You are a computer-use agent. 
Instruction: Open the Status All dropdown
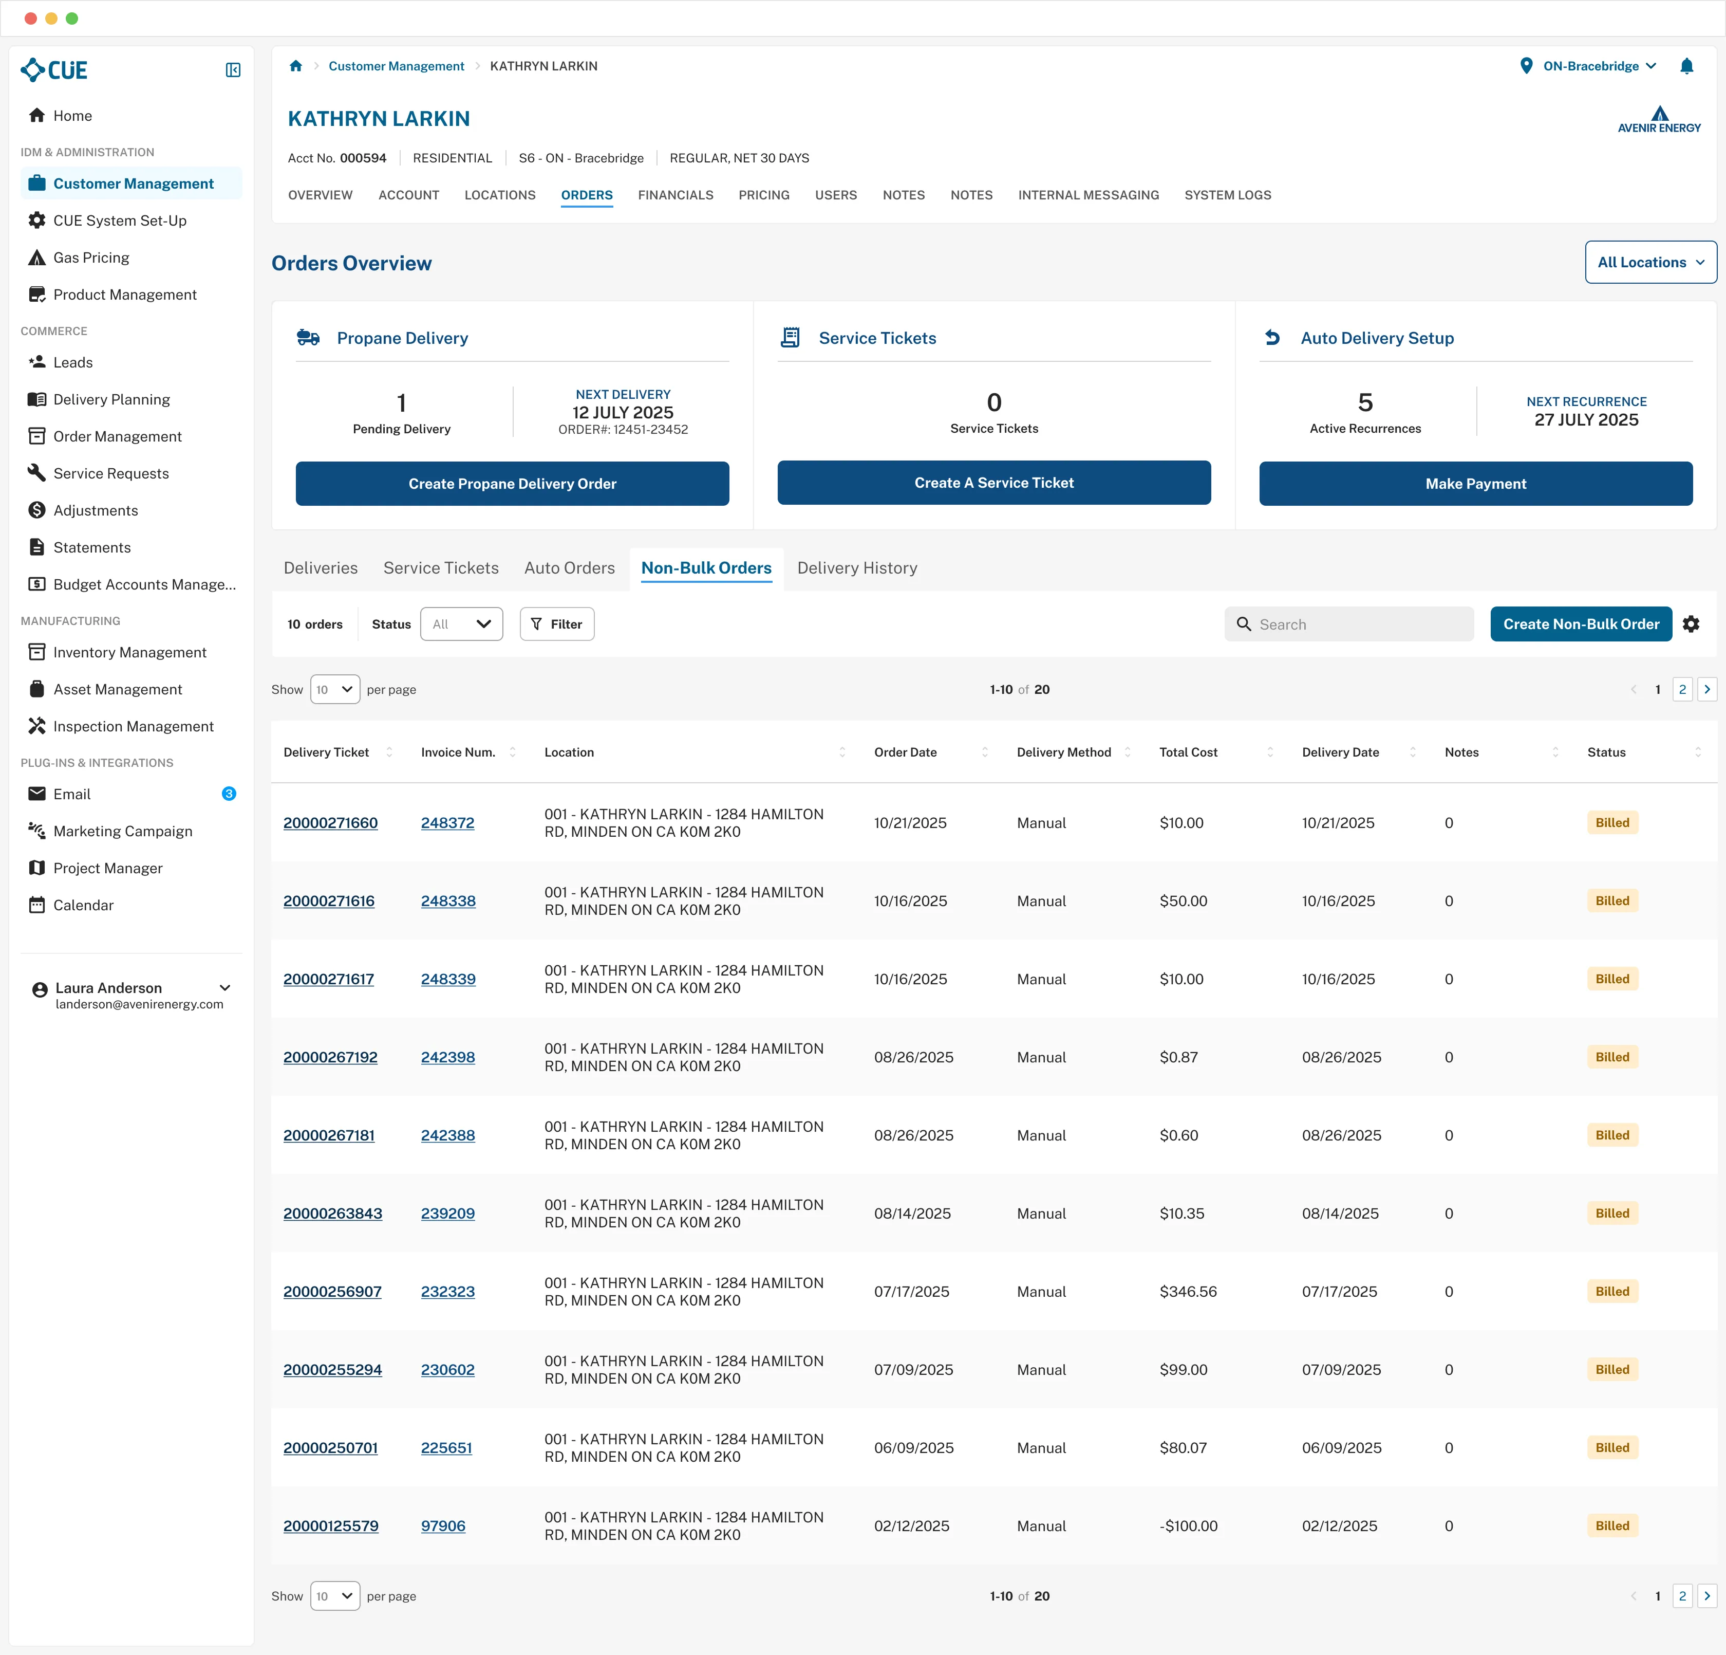pos(461,624)
